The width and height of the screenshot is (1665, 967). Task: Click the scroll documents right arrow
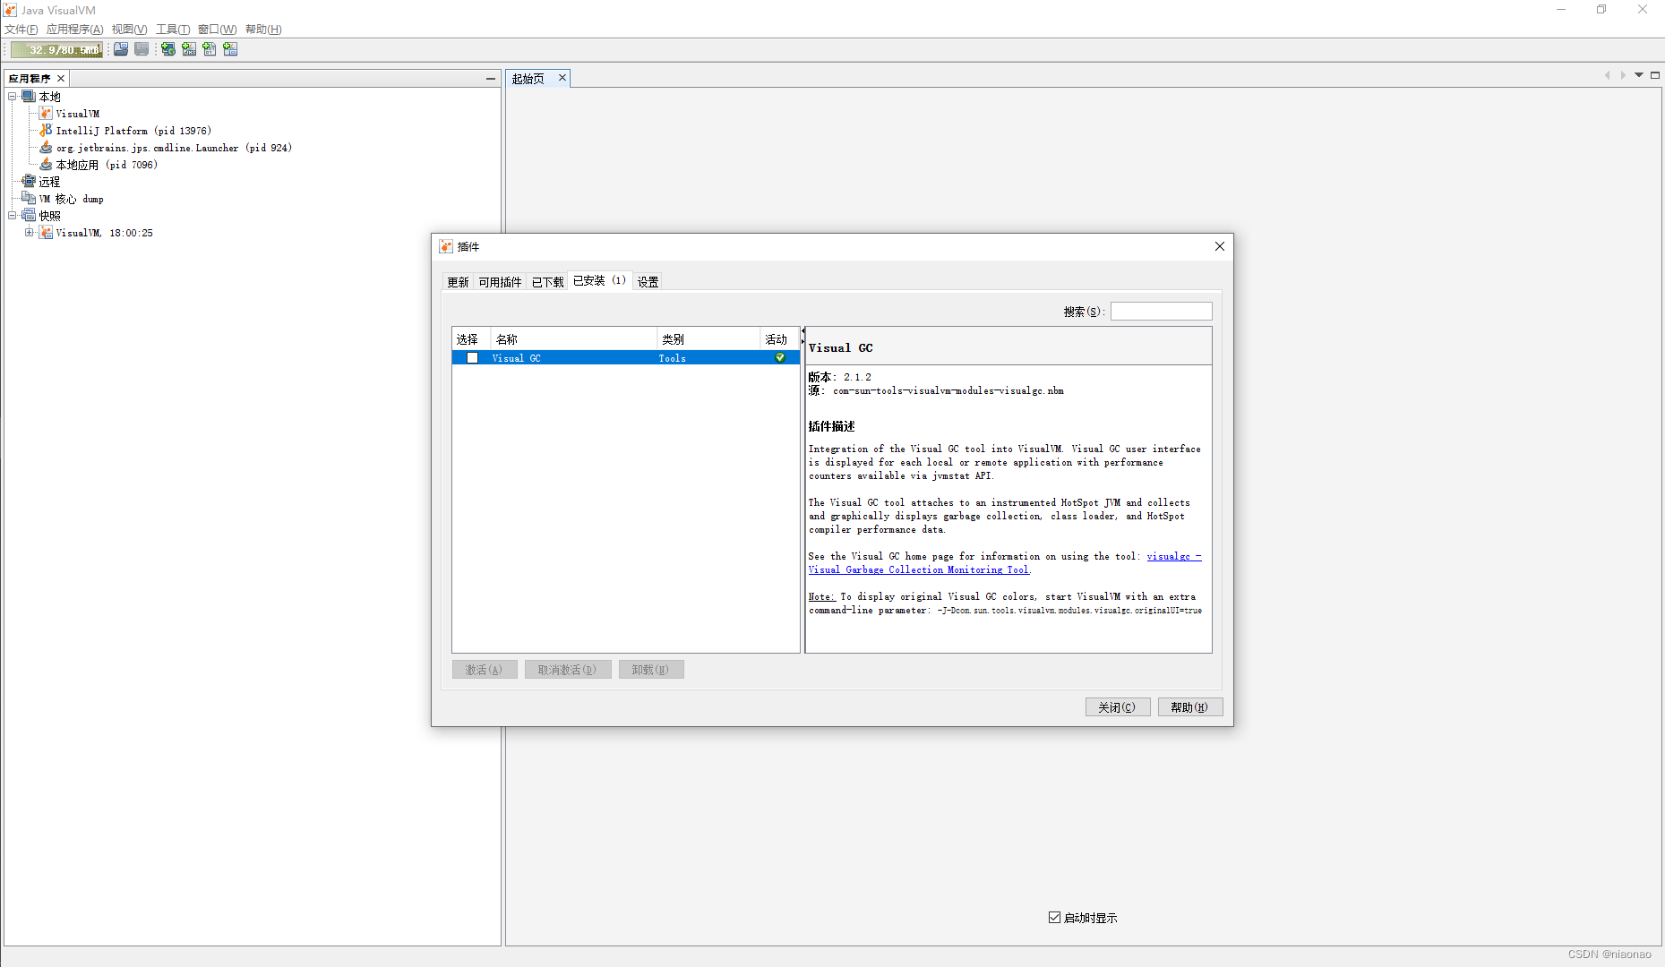(1623, 75)
